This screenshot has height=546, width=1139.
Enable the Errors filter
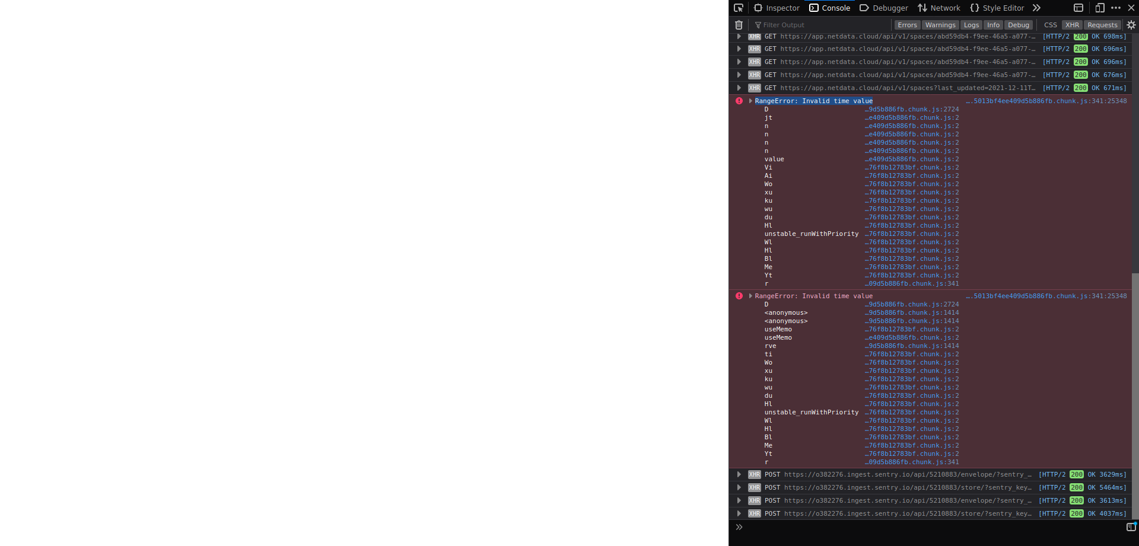point(907,25)
